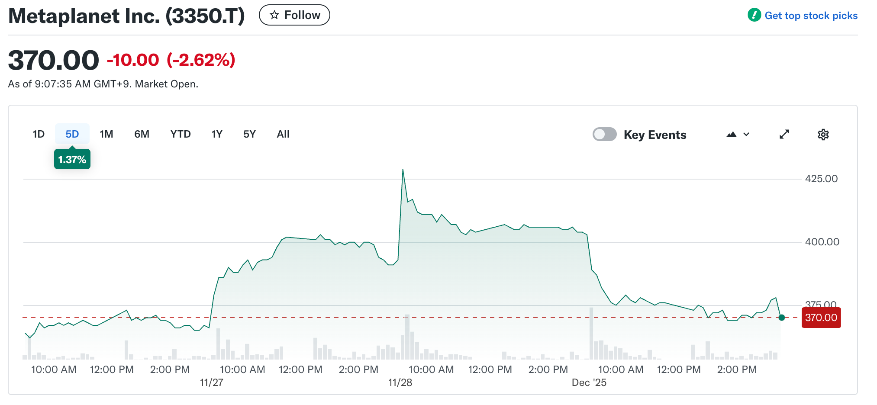Click the Dec '25 date label
Screen dimensions: 877x405
[589, 382]
